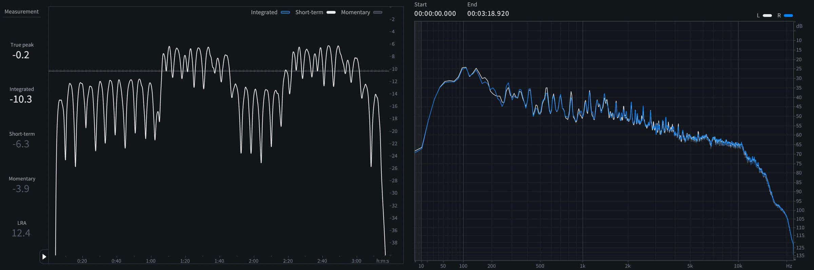Click the True peak value -0.2

pyautogui.click(x=21, y=55)
